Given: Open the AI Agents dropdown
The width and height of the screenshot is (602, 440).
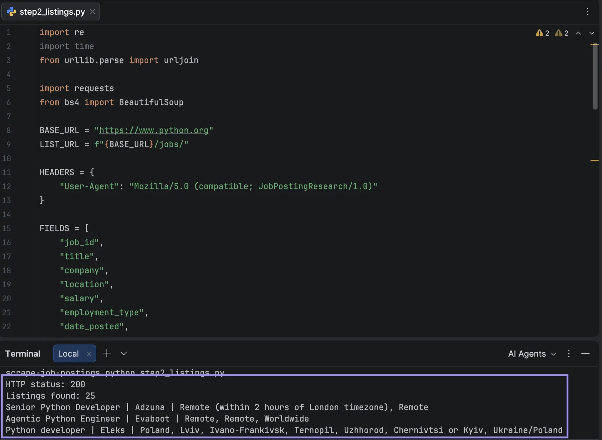Looking at the screenshot, I should pyautogui.click(x=532, y=354).
